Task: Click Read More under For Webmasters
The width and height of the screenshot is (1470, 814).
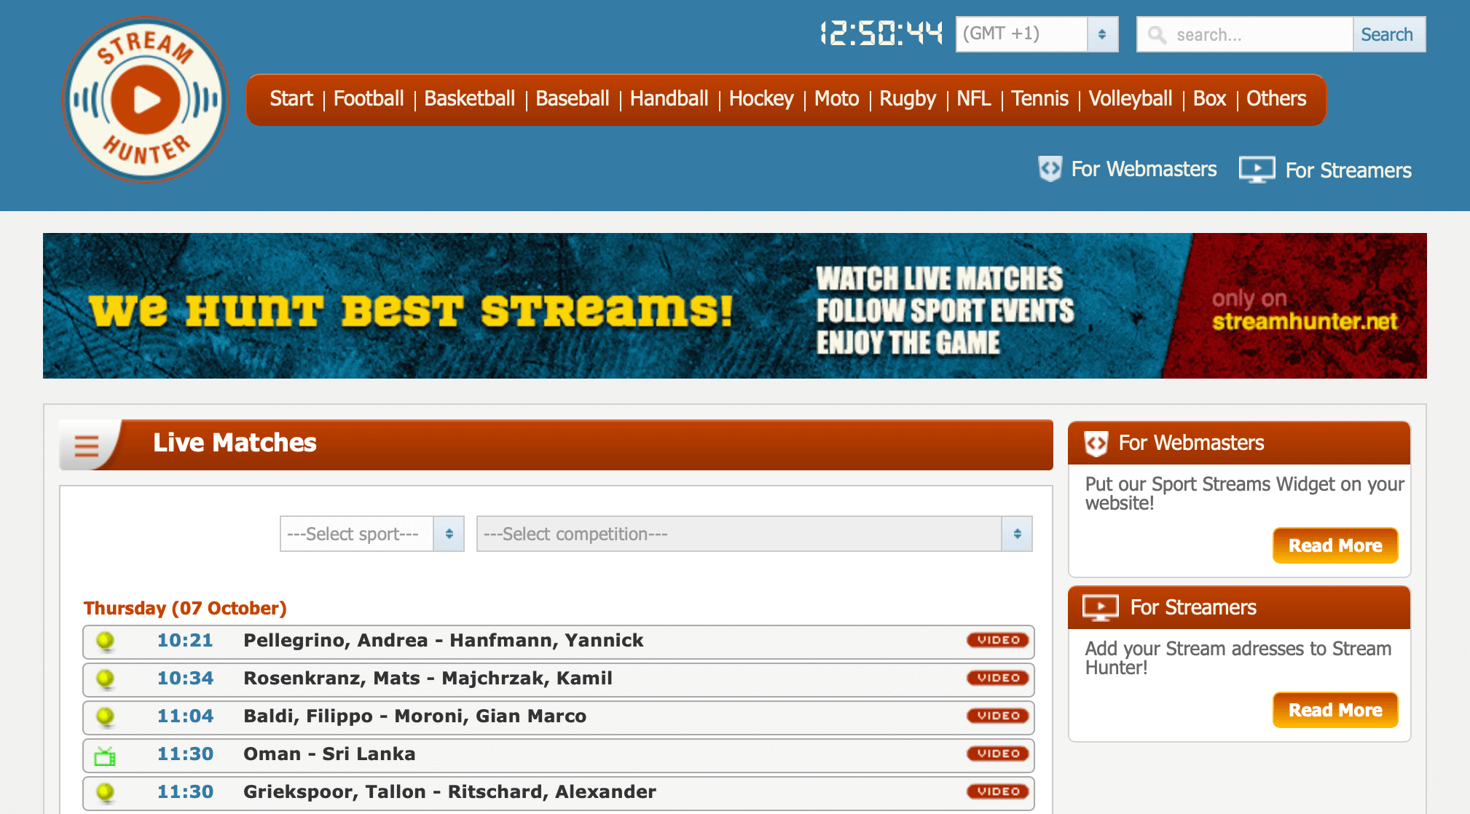Action: coord(1335,545)
